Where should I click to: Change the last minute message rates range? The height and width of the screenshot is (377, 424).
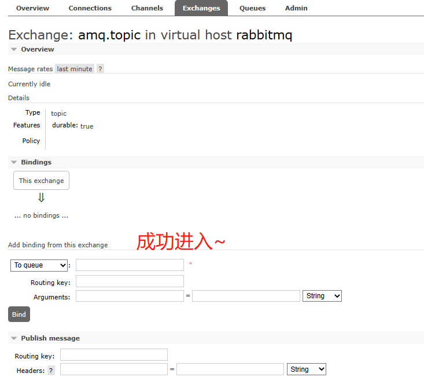pyautogui.click(x=75, y=69)
